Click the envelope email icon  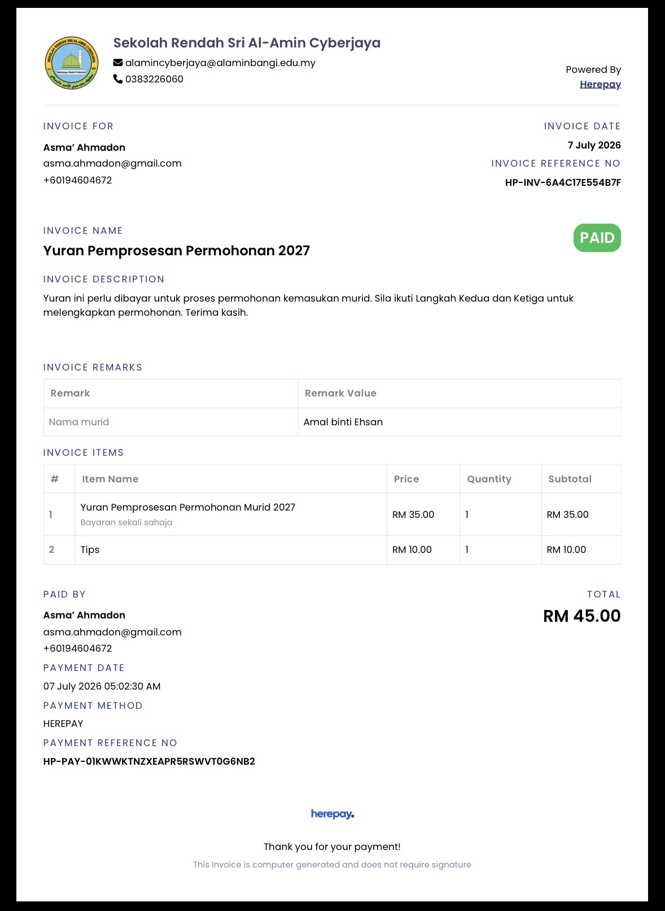(118, 63)
